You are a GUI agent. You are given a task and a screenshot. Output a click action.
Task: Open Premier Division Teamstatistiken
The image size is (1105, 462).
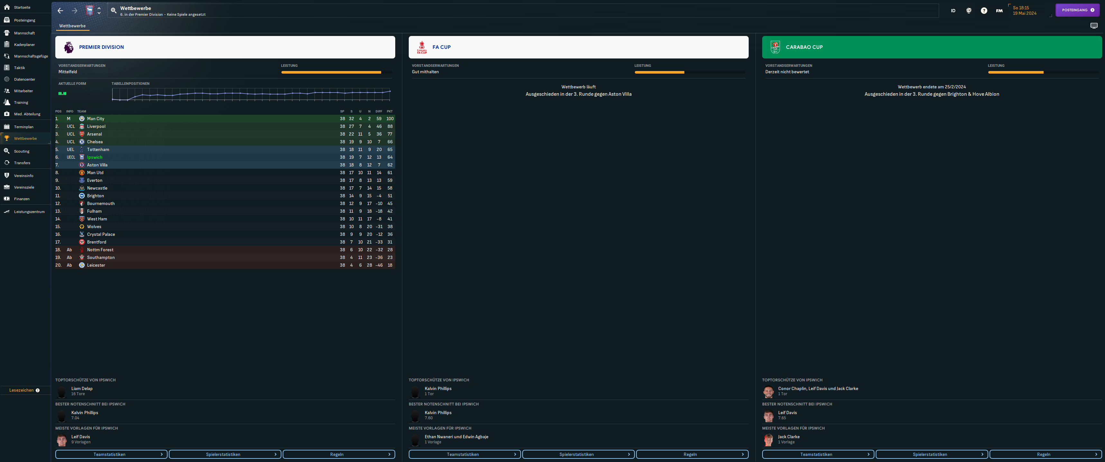(111, 454)
